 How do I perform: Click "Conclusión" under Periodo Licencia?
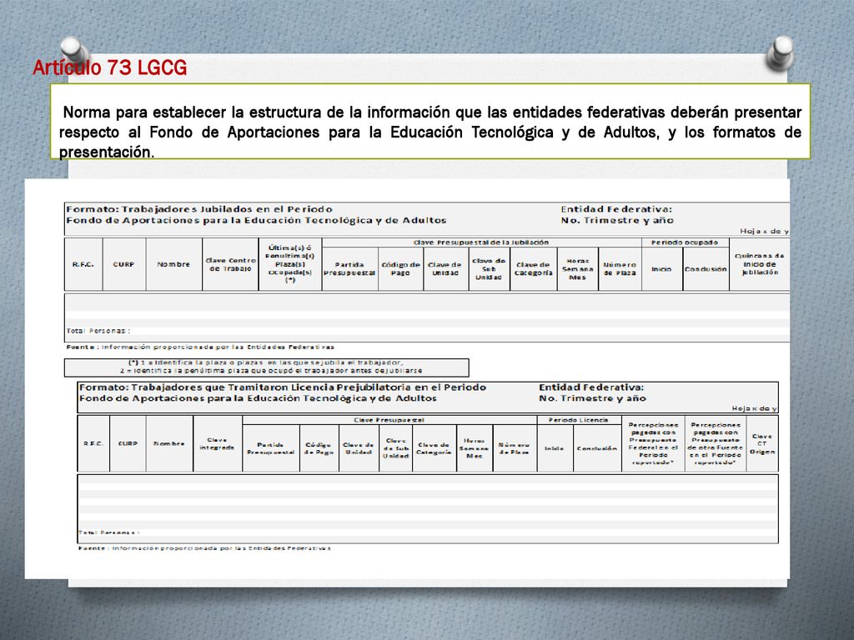[597, 448]
